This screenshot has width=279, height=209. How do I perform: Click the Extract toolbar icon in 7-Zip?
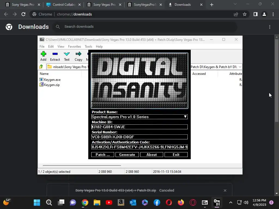pos(55,56)
